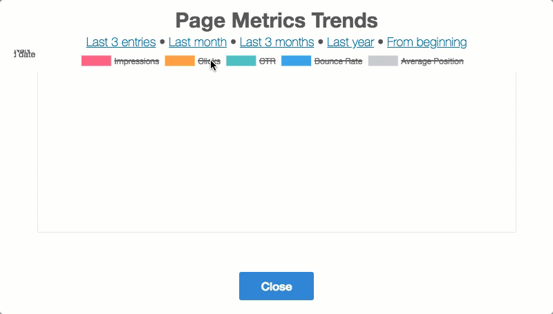Choose the Last year time range

tap(350, 42)
